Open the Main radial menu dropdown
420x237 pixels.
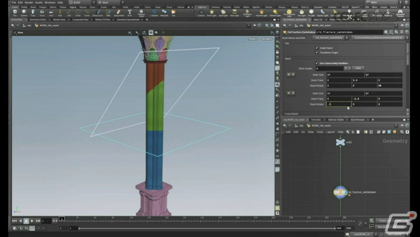pos(111,3)
